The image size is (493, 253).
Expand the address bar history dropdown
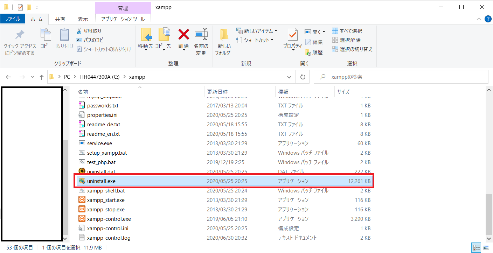click(289, 77)
